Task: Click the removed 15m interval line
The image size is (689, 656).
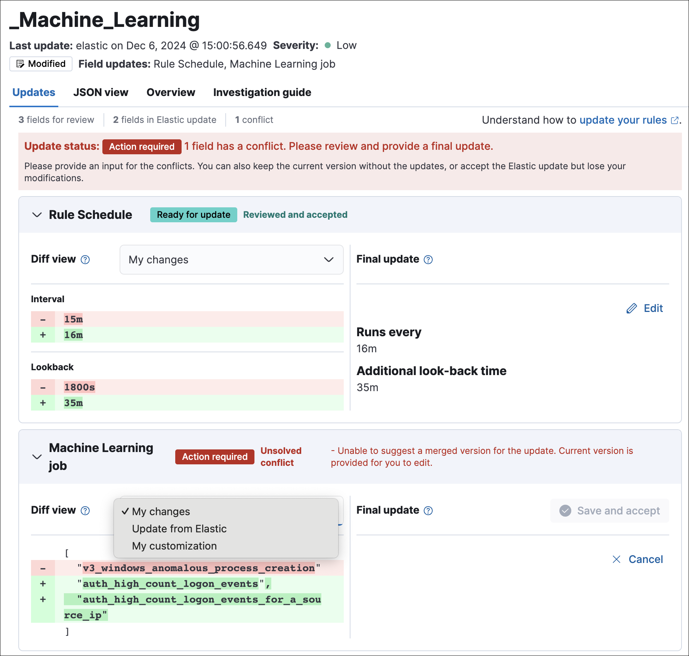Action: click(187, 319)
